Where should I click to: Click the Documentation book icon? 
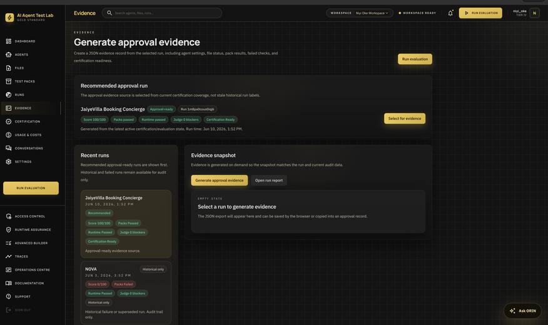point(8,283)
